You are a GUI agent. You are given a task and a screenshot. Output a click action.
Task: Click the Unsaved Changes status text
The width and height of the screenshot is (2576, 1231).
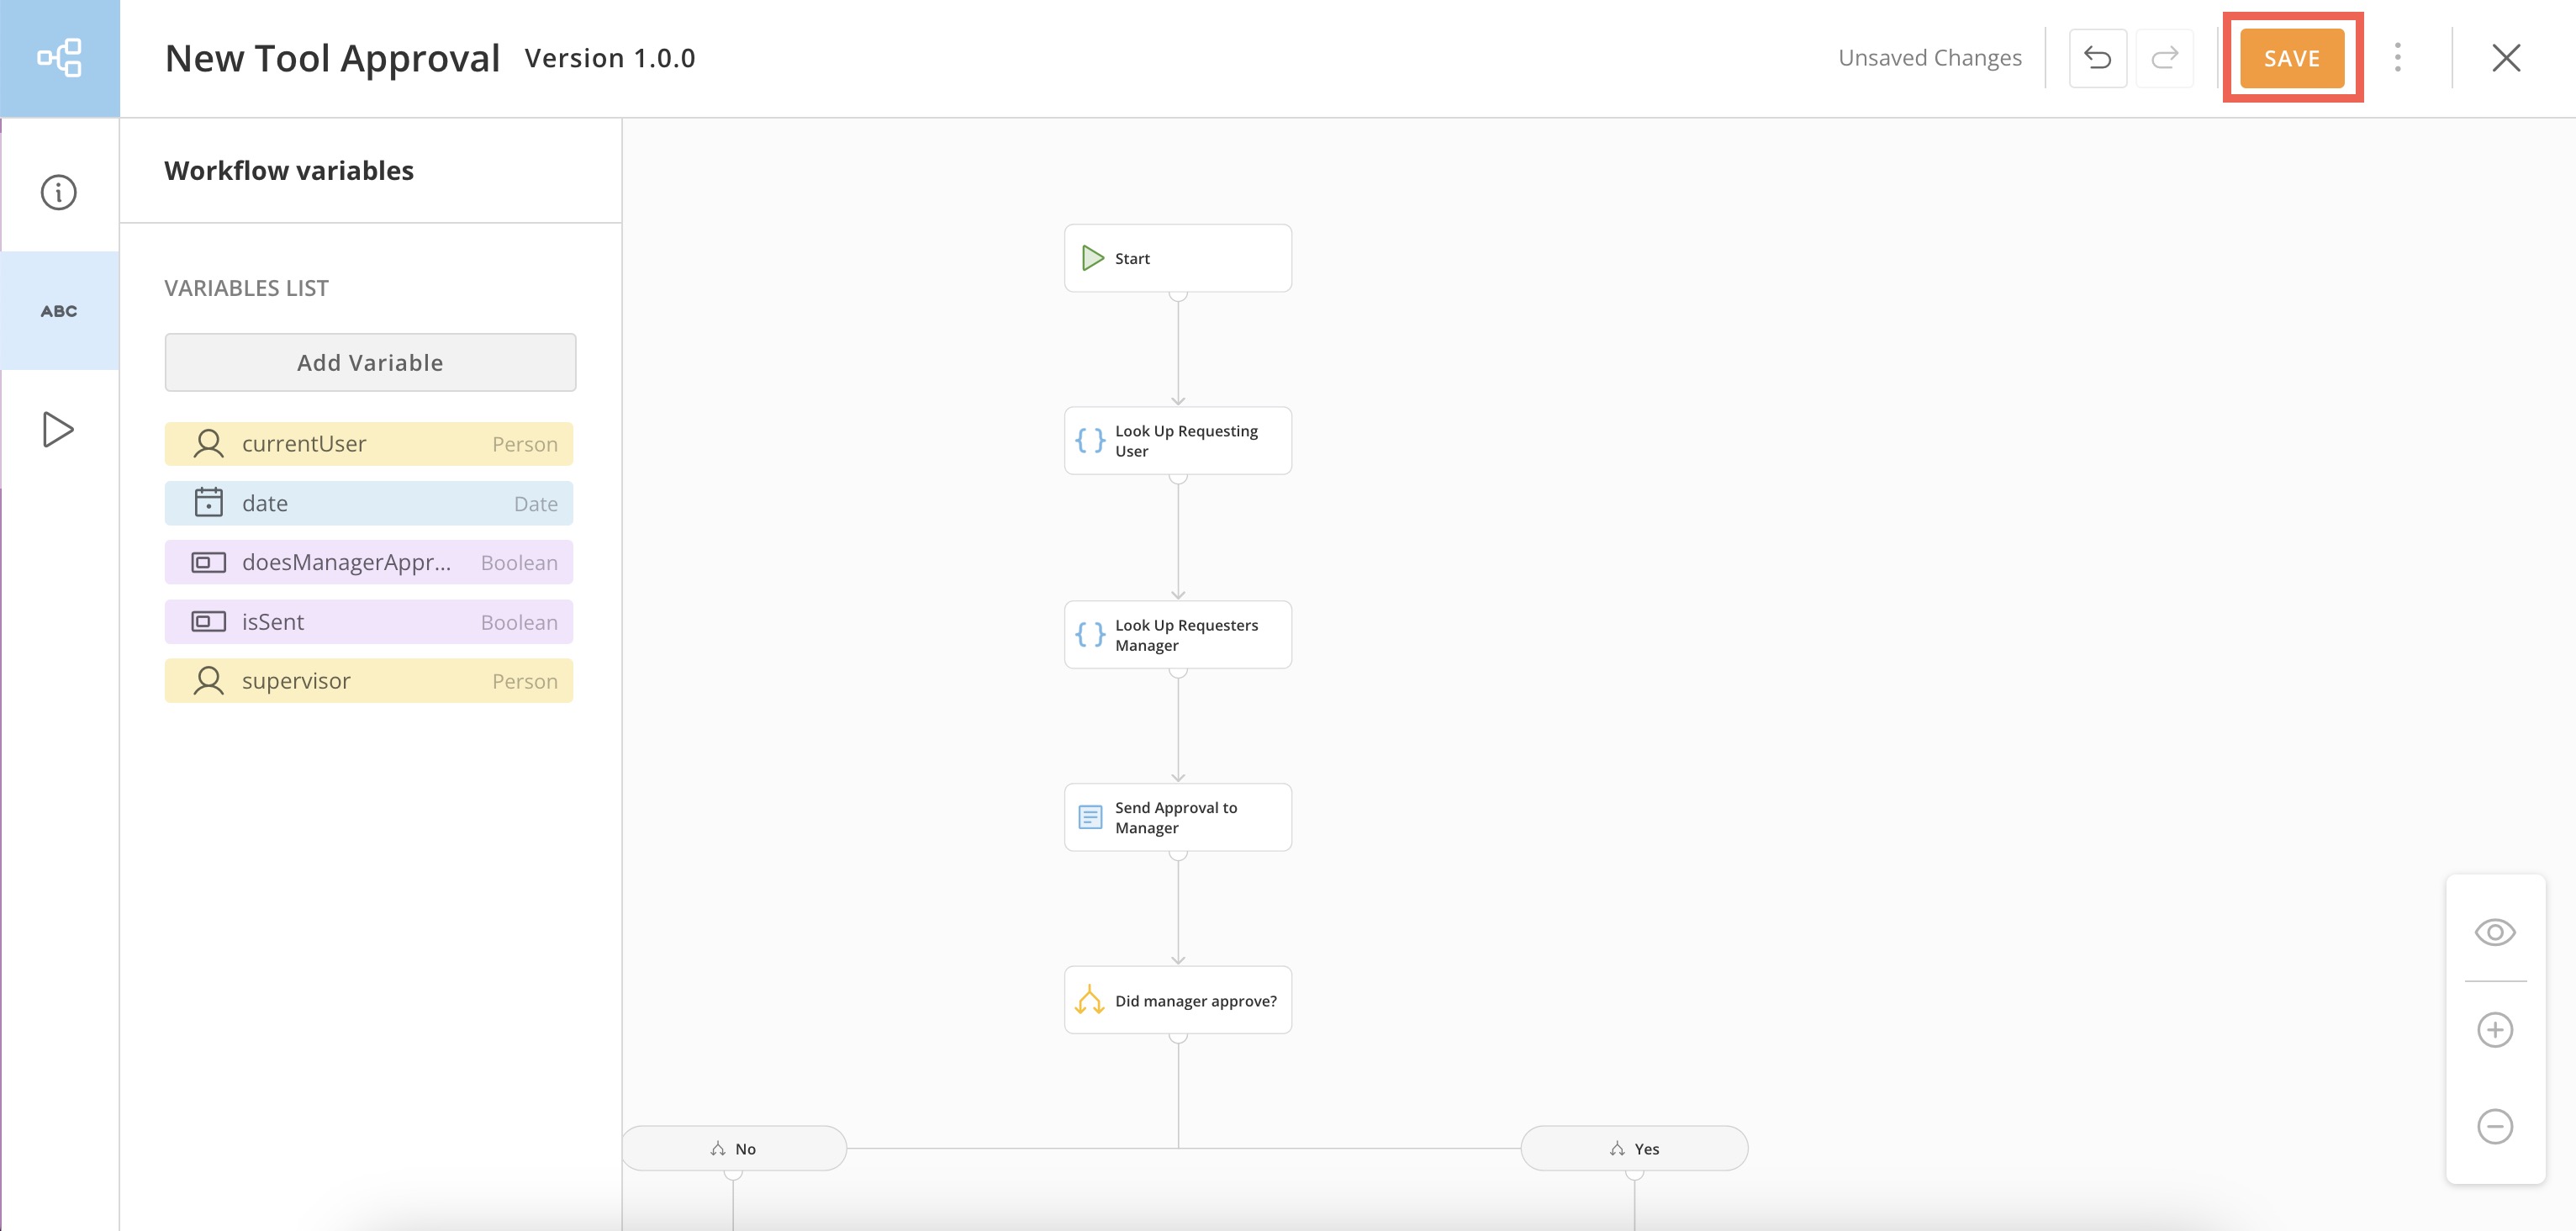point(1930,58)
